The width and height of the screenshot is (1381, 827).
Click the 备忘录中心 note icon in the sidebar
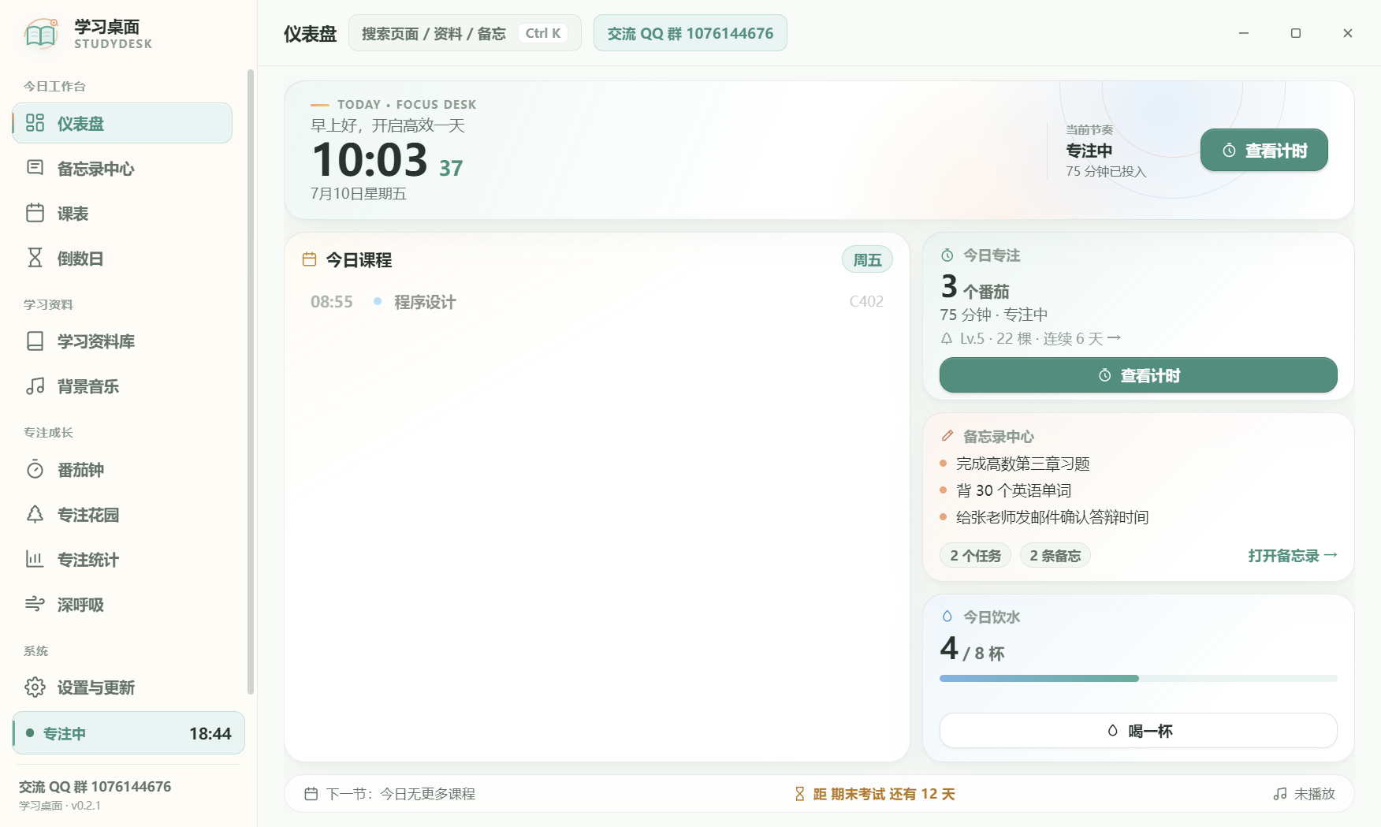(x=35, y=167)
